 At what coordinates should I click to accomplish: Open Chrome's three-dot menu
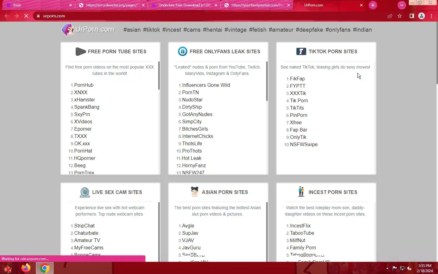pyautogui.click(x=431, y=16)
